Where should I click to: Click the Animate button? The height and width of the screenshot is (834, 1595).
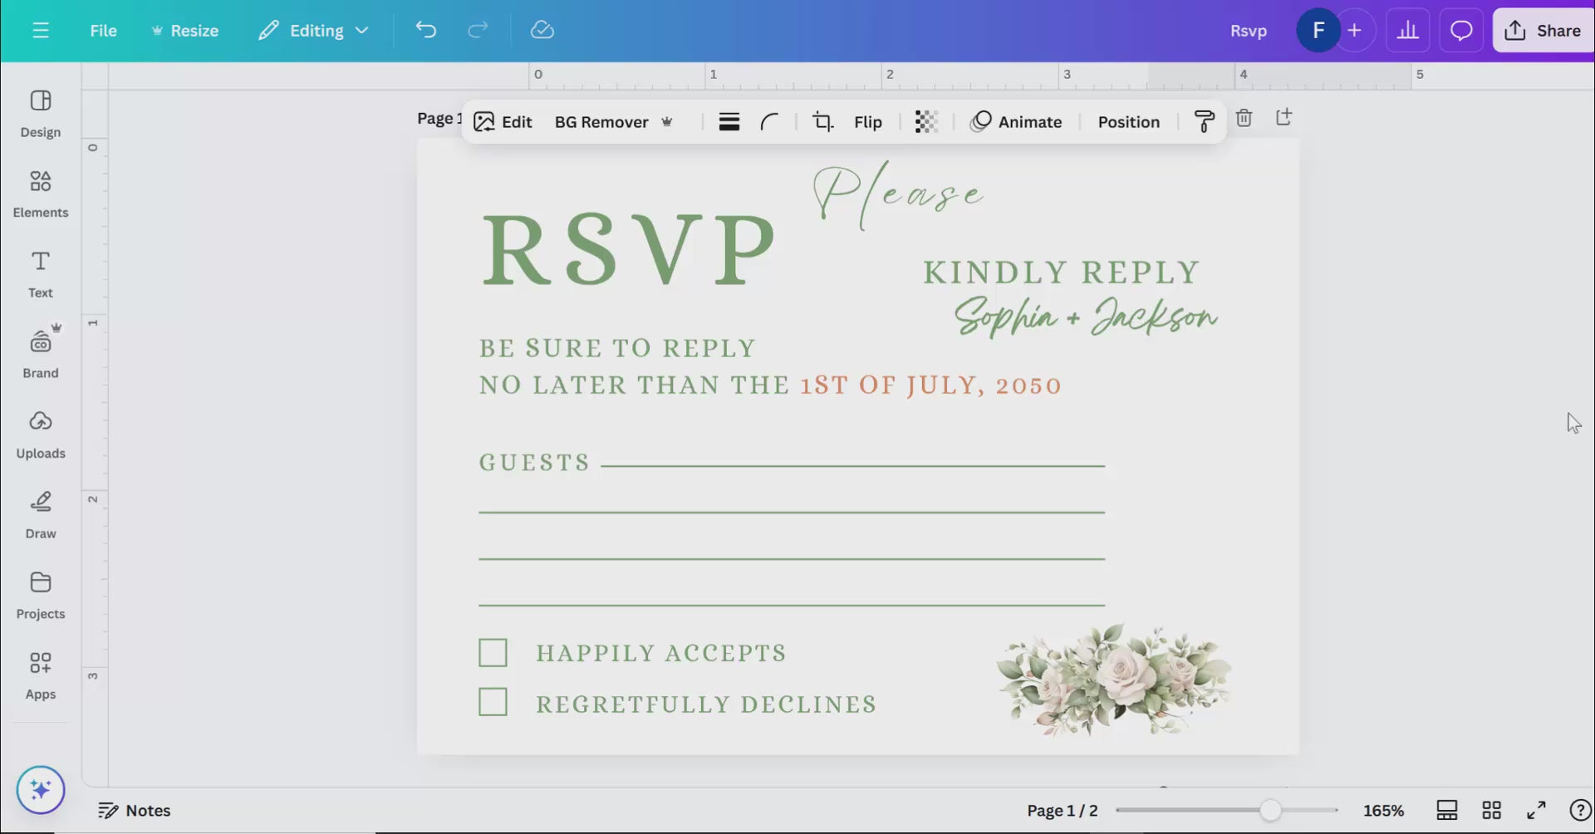1016,122
